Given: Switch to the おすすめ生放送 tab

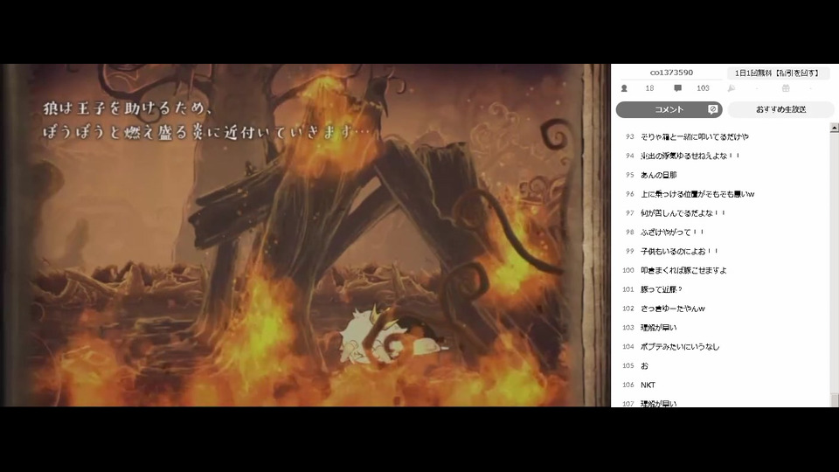Looking at the screenshot, I should point(780,109).
